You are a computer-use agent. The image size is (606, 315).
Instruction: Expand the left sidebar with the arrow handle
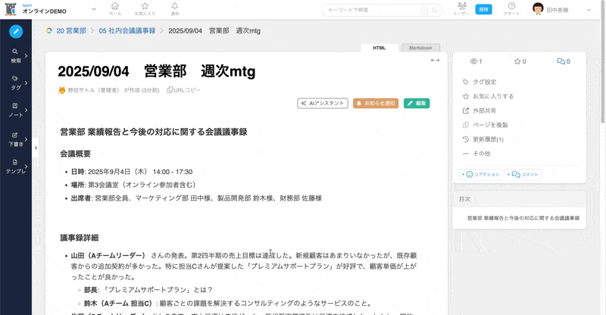(x=36, y=148)
